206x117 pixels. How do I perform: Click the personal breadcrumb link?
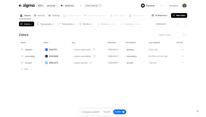[51, 6]
